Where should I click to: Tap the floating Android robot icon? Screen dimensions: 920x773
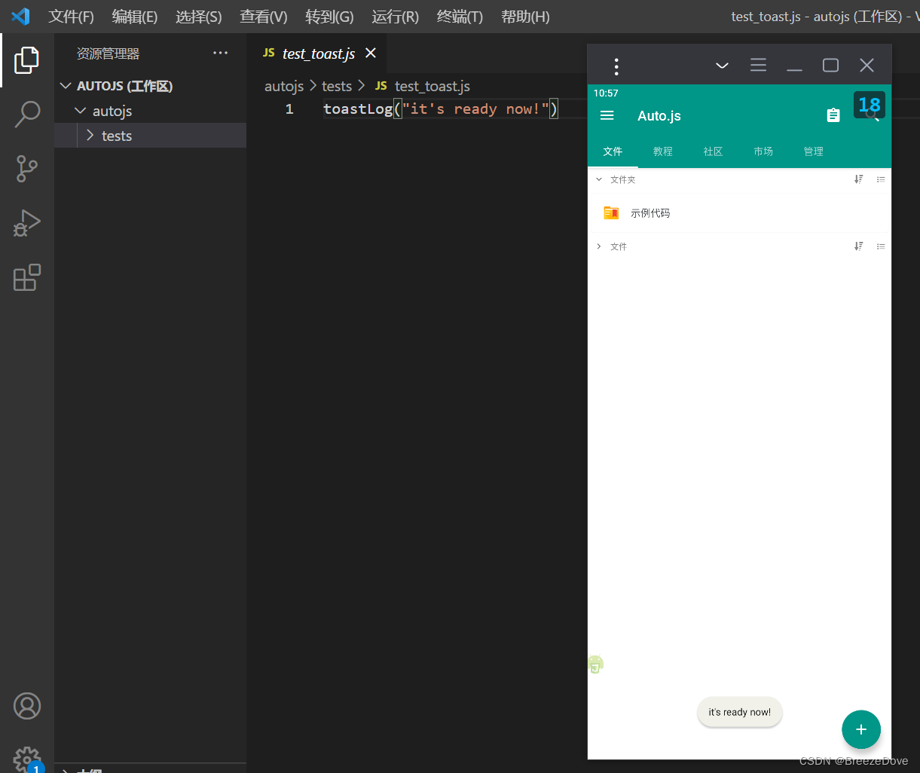click(595, 665)
